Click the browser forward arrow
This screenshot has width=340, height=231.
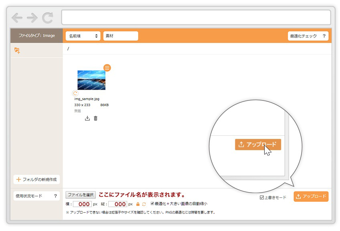pyautogui.click(x=32, y=18)
